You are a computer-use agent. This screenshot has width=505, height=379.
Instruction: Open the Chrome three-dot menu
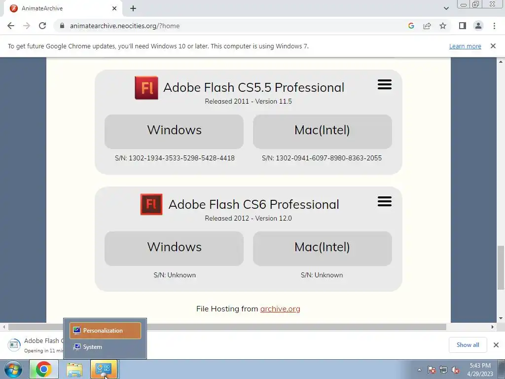point(494,26)
